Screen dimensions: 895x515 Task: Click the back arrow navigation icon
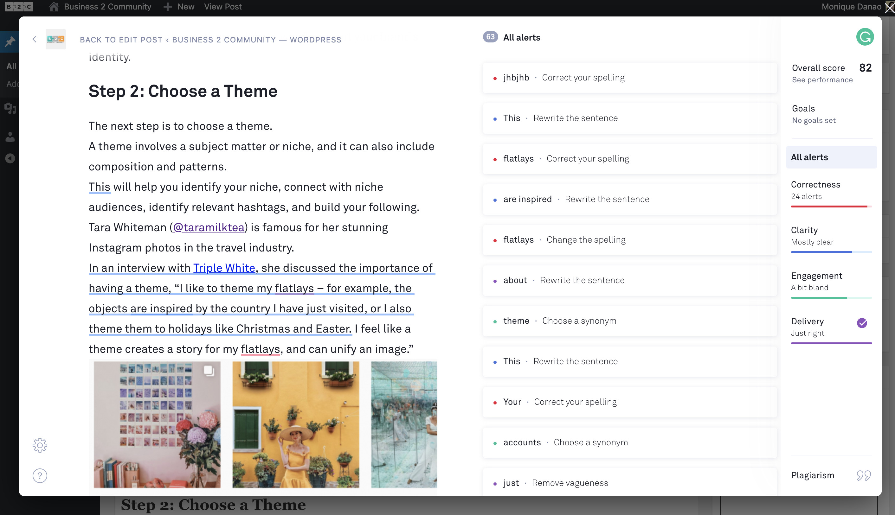pyautogui.click(x=35, y=39)
